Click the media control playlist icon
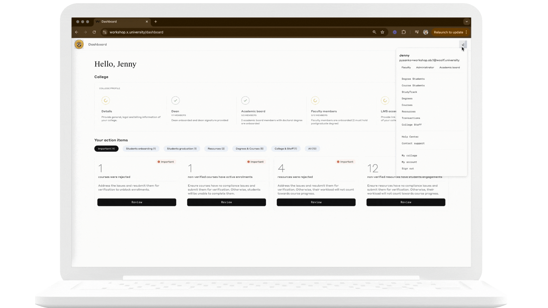 [417, 32]
